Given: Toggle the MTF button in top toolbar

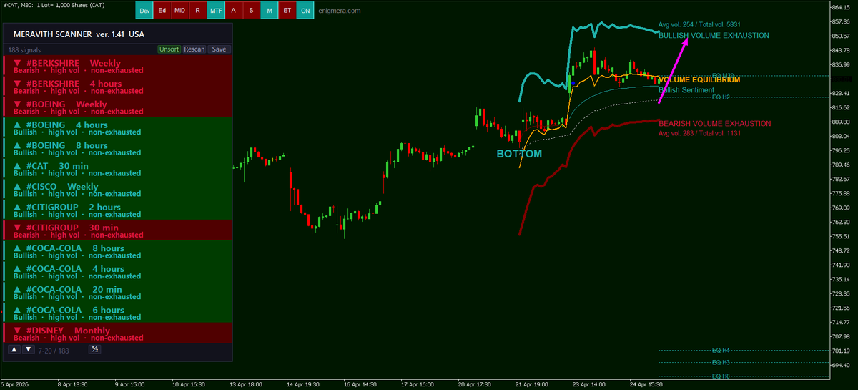Looking at the screenshot, I should click(216, 11).
